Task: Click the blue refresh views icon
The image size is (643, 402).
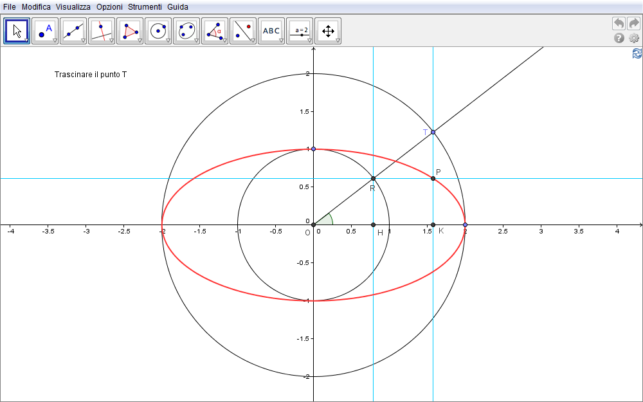Action: (637, 53)
